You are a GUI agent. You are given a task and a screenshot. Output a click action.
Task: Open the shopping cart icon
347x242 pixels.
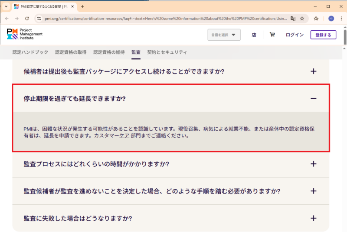[272, 35]
